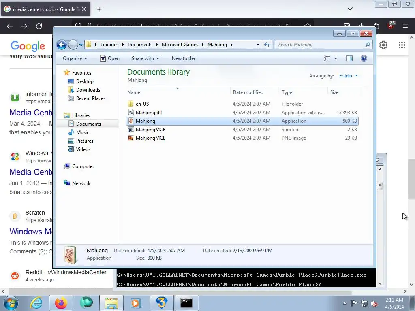Close the media center studio tab
This screenshot has width=415, height=311.
coord(84,9)
